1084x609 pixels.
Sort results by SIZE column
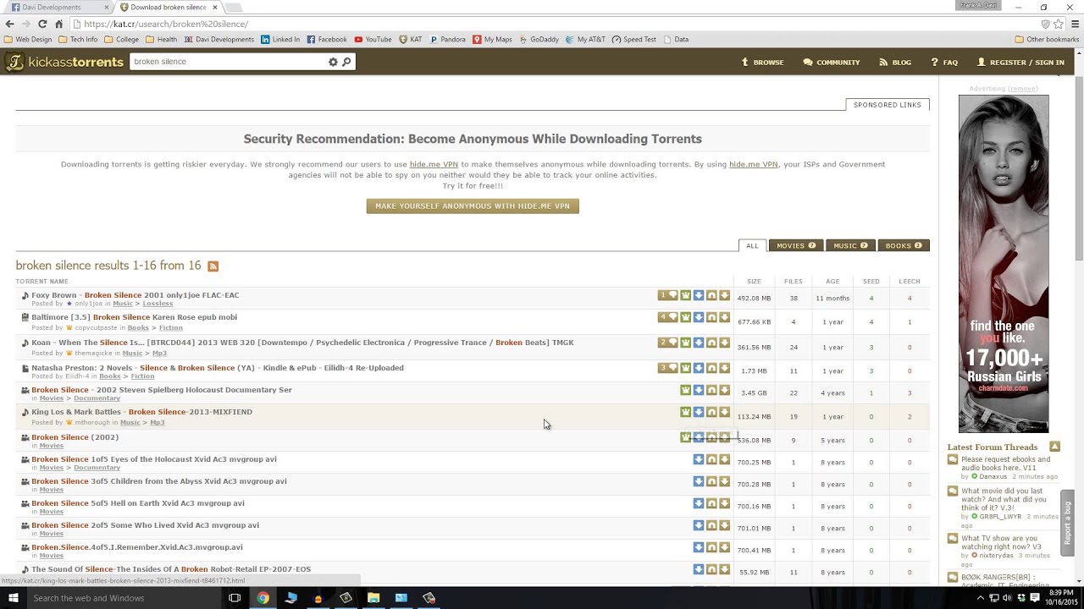pyautogui.click(x=754, y=282)
